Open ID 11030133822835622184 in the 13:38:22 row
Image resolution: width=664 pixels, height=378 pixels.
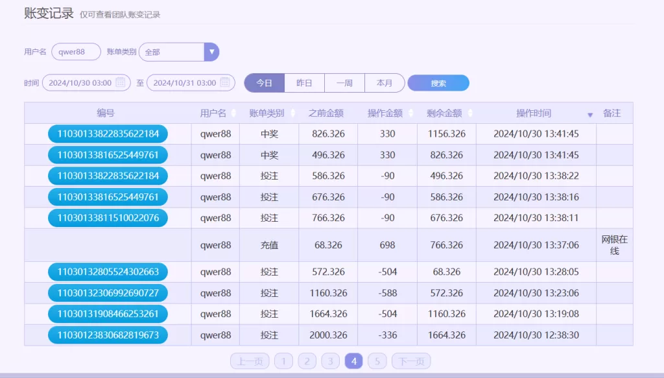coord(108,176)
